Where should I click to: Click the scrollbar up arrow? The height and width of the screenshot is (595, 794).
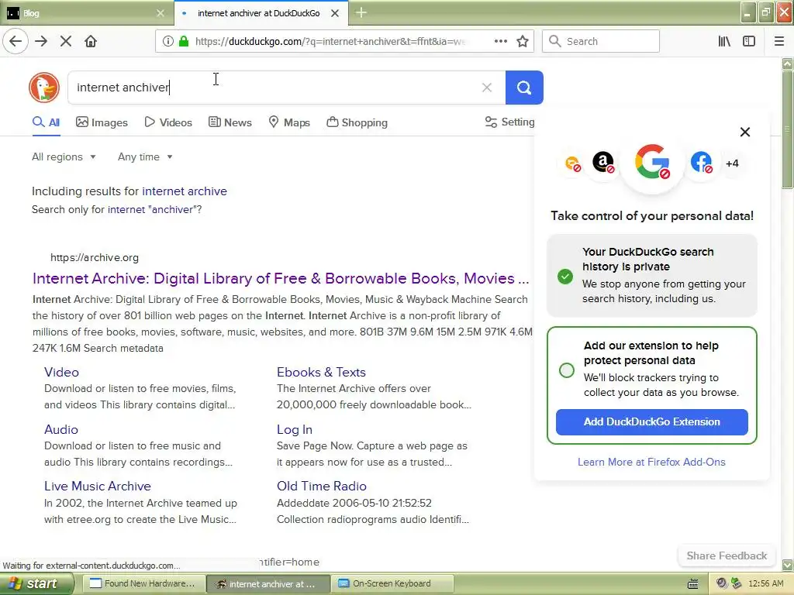click(788, 64)
